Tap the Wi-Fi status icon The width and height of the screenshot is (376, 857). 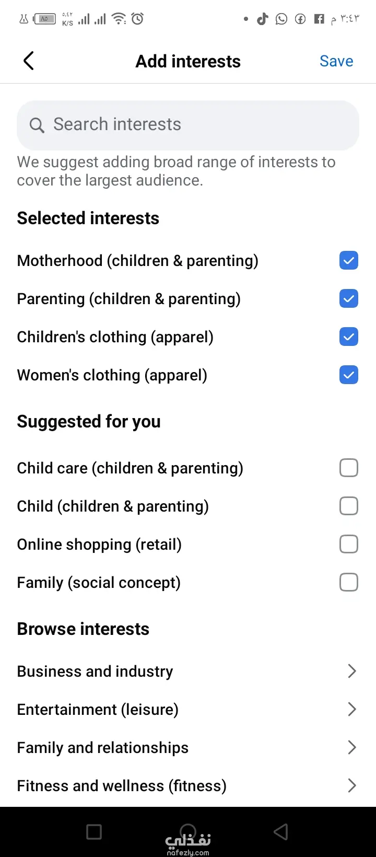(x=119, y=19)
